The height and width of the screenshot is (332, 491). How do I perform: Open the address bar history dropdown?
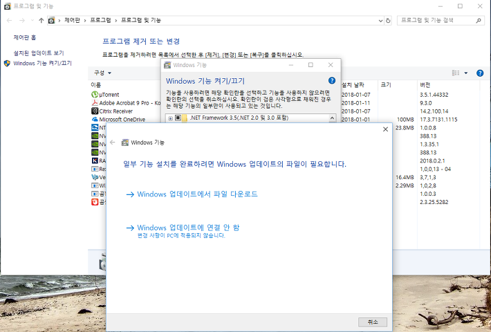(x=380, y=21)
